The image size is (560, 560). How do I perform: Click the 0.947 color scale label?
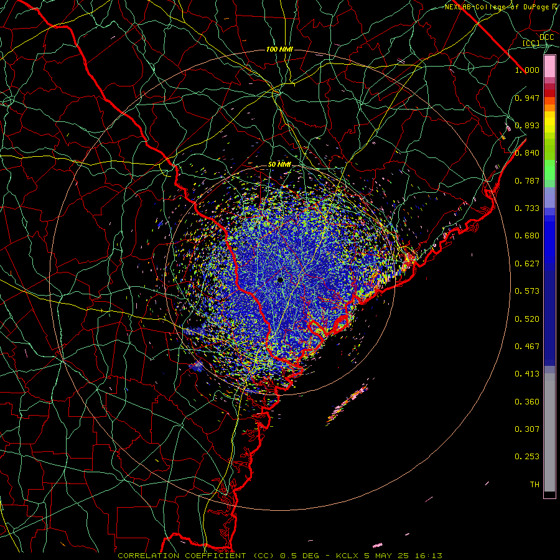point(527,98)
